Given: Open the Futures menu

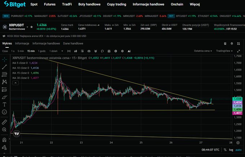Looking at the screenshot, I should tap(50, 4).
